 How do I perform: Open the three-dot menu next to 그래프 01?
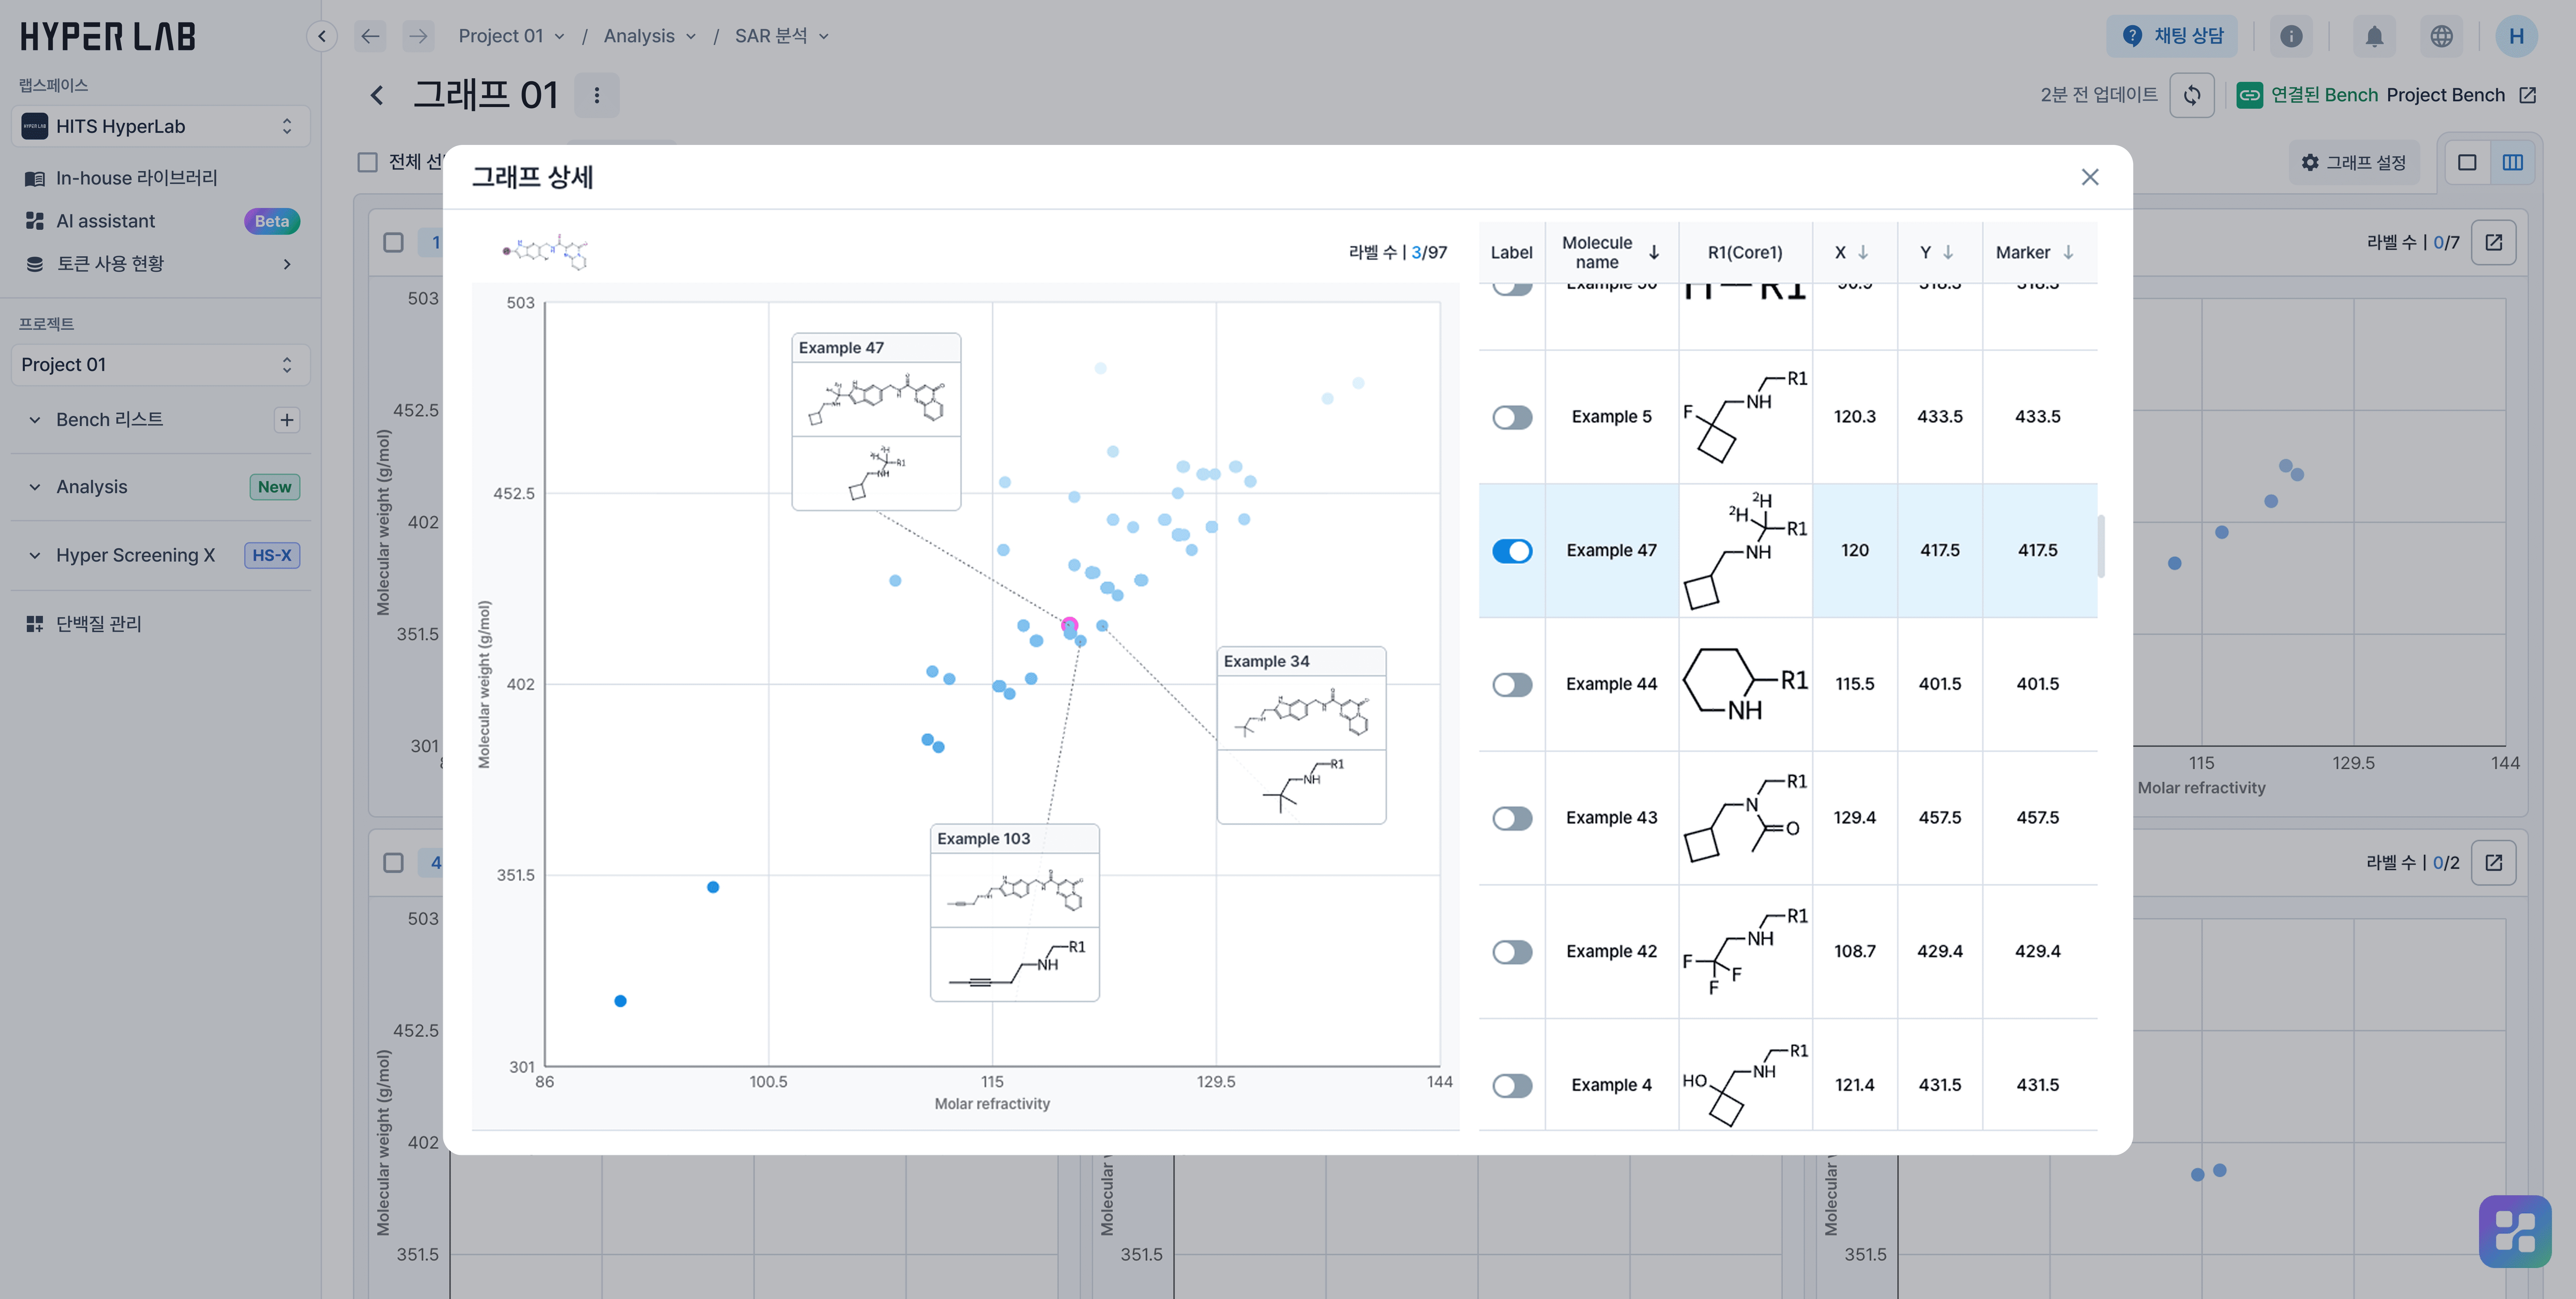click(x=597, y=95)
